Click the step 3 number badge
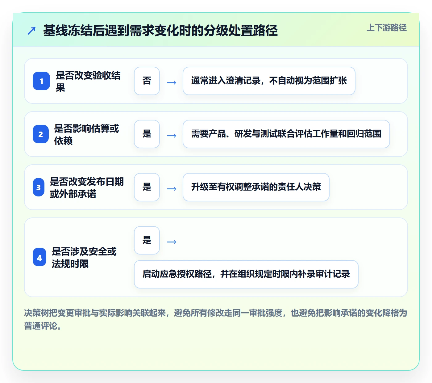Image resolution: width=432 pixels, height=383 pixels. pos(39,187)
